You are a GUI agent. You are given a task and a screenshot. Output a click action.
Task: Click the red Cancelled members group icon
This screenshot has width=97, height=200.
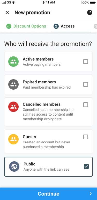tap(13, 107)
